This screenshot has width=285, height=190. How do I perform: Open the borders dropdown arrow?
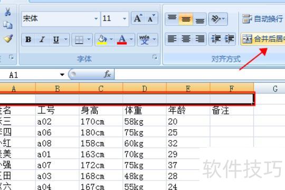pos(89,40)
